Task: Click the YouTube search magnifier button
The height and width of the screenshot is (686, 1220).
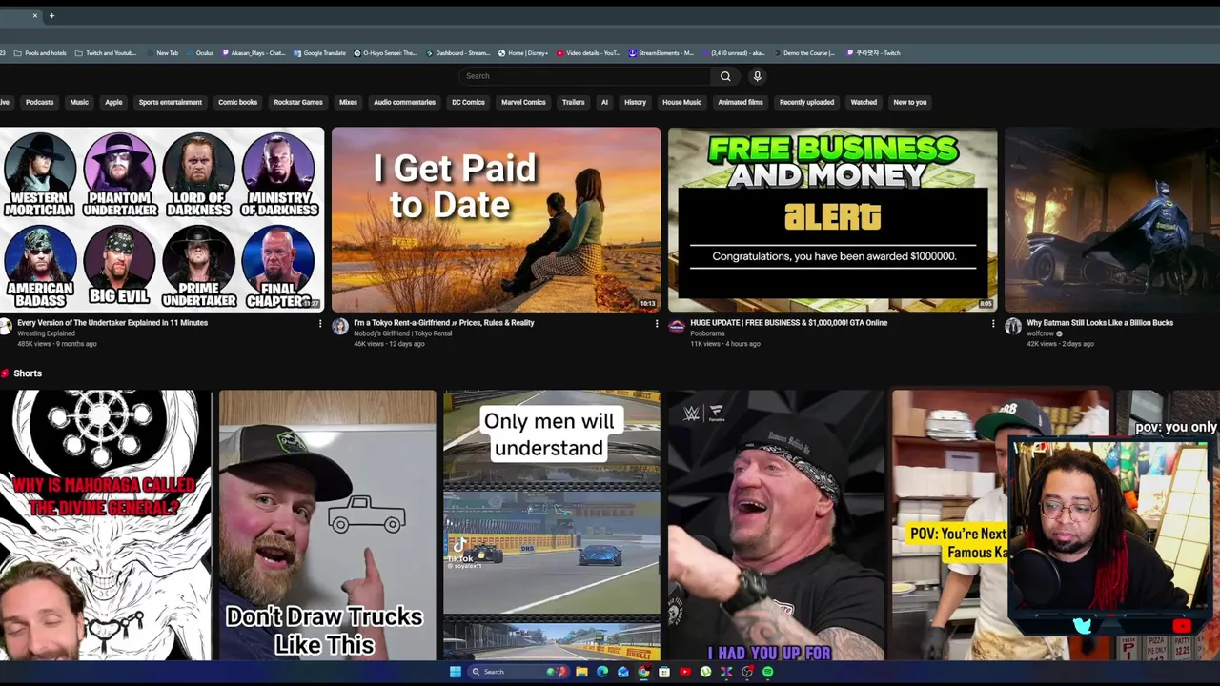Action: coord(725,76)
